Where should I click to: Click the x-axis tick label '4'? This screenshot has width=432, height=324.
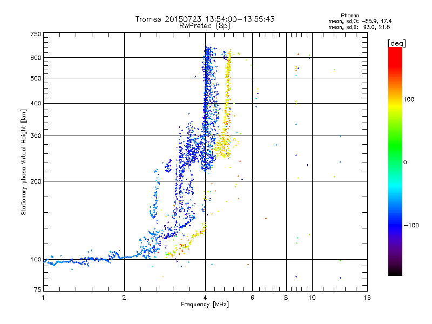(205, 298)
